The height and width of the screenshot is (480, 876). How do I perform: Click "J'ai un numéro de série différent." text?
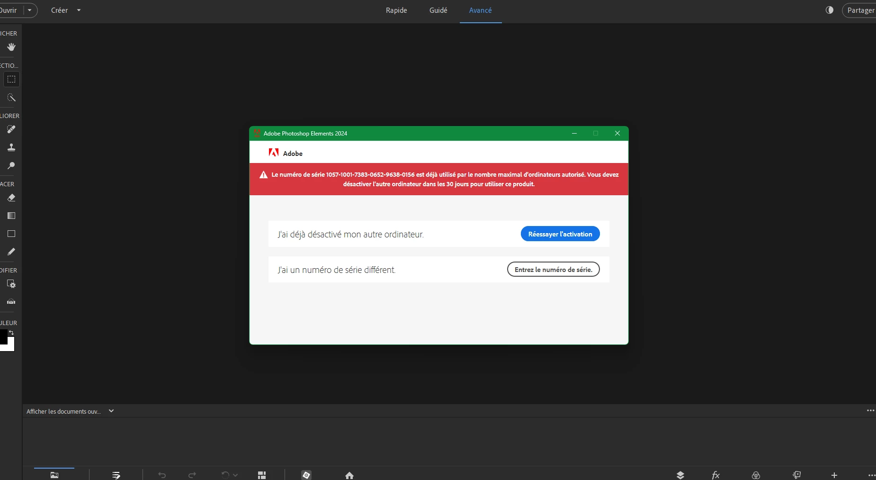click(337, 270)
